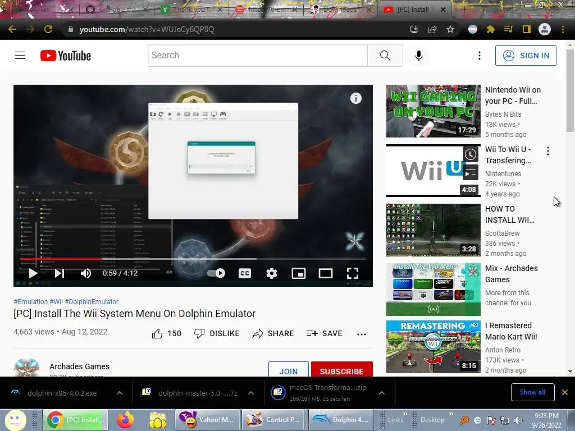Click the JOIN channel button
Image resolution: width=575 pixels, height=431 pixels.
[x=289, y=369]
